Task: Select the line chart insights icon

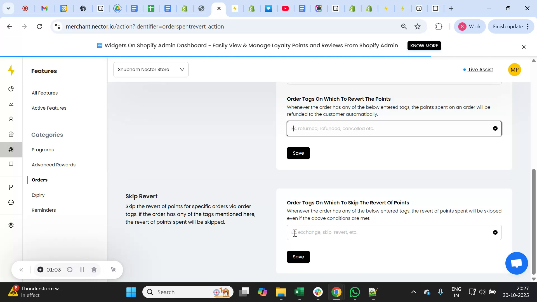Action: click(x=11, y=104)
